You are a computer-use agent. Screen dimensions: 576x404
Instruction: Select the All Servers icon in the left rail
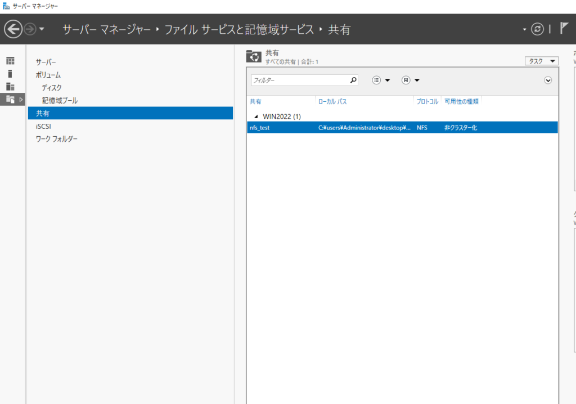click(x=10, y=86)
